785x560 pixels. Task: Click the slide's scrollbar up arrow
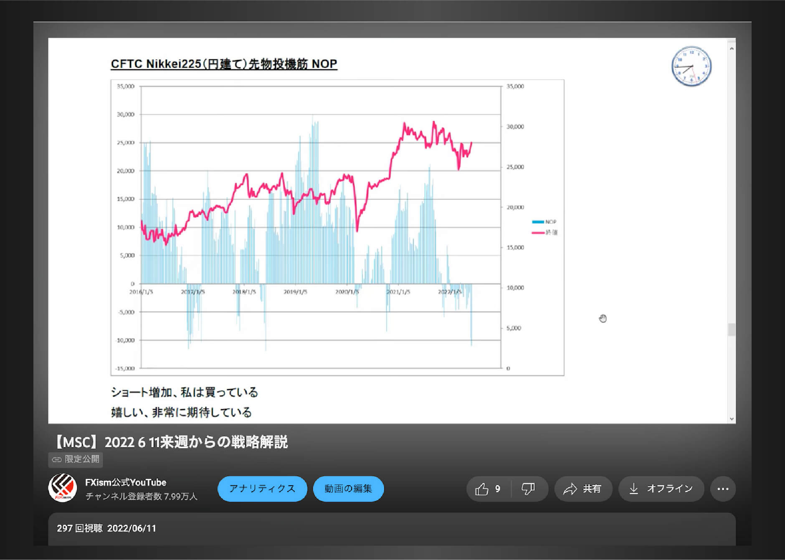(732, 48)
